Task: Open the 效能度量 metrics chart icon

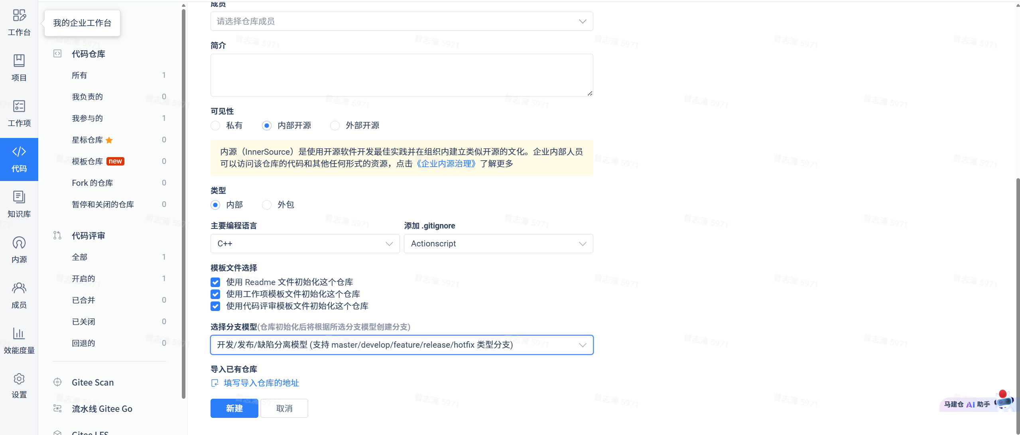Action: (19, 334)
